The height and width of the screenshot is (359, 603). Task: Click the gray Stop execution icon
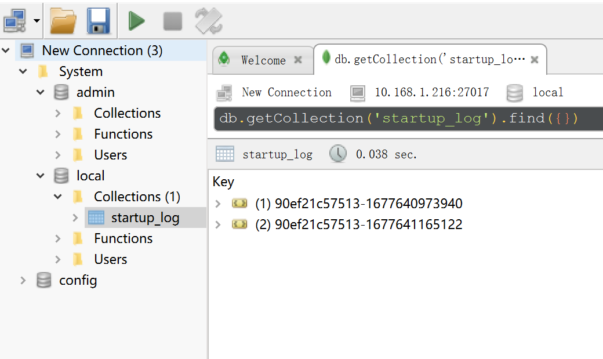coord(173,21)
